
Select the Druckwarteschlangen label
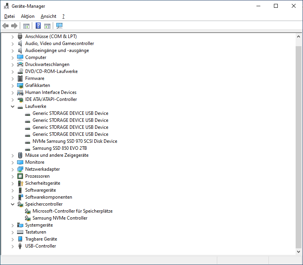pos(47,64)
